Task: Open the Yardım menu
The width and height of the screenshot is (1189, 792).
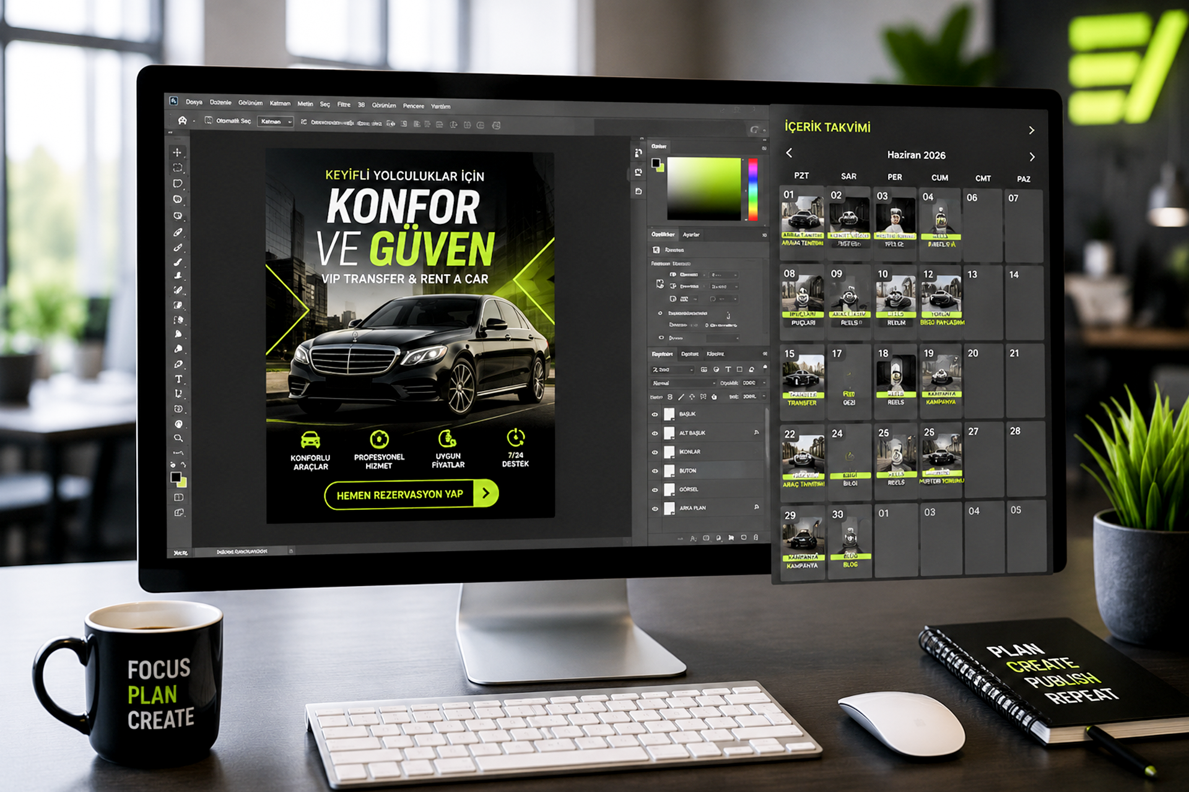Action: click(x=441, y=106)
